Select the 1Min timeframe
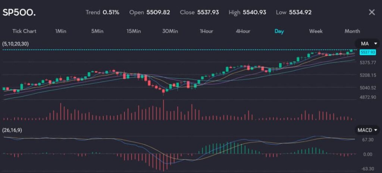The width and height of the screenshot is (382, 173). [61, 31]
